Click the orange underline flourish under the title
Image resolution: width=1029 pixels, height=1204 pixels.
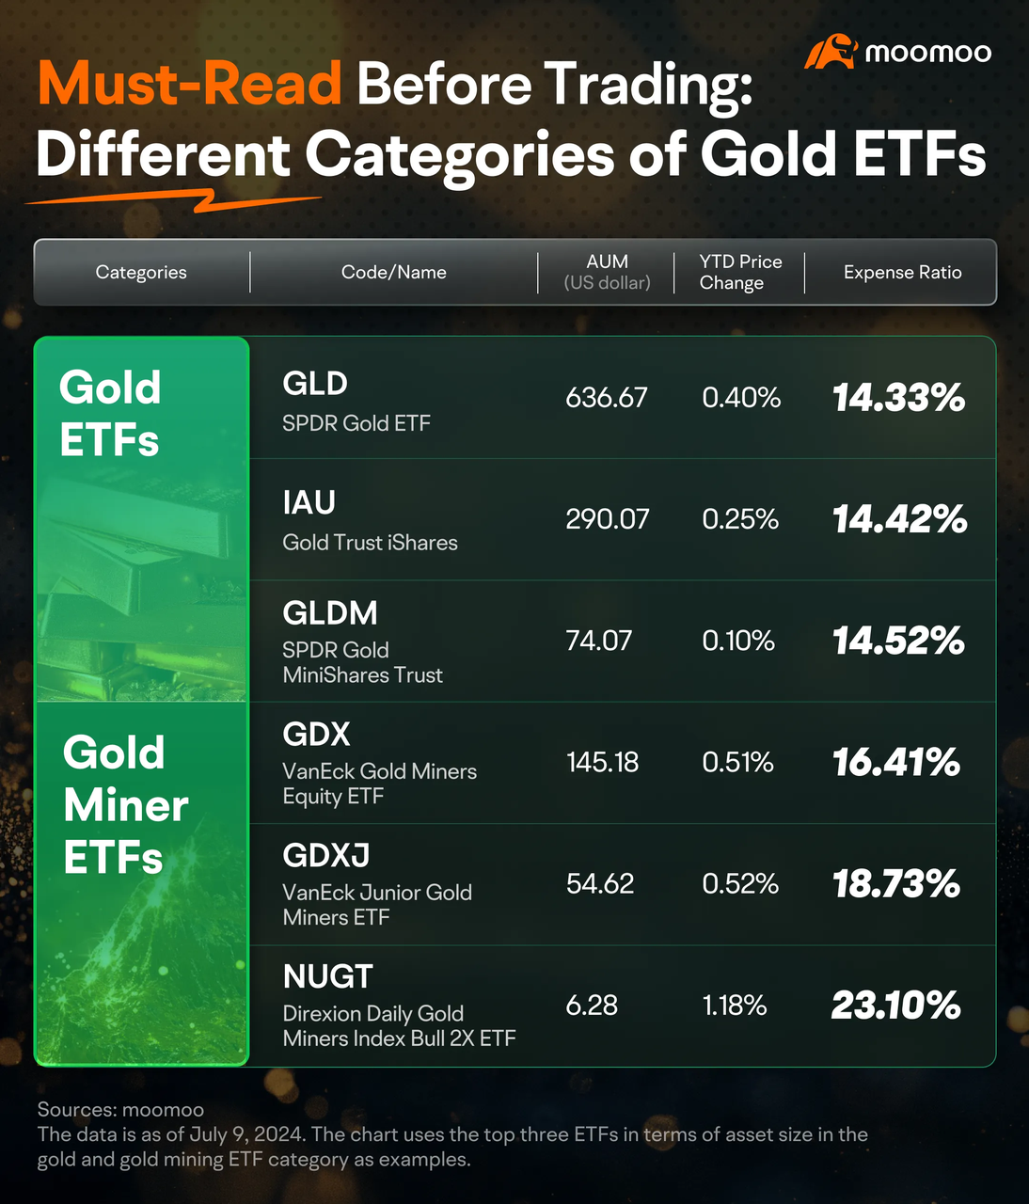[173, 199]
